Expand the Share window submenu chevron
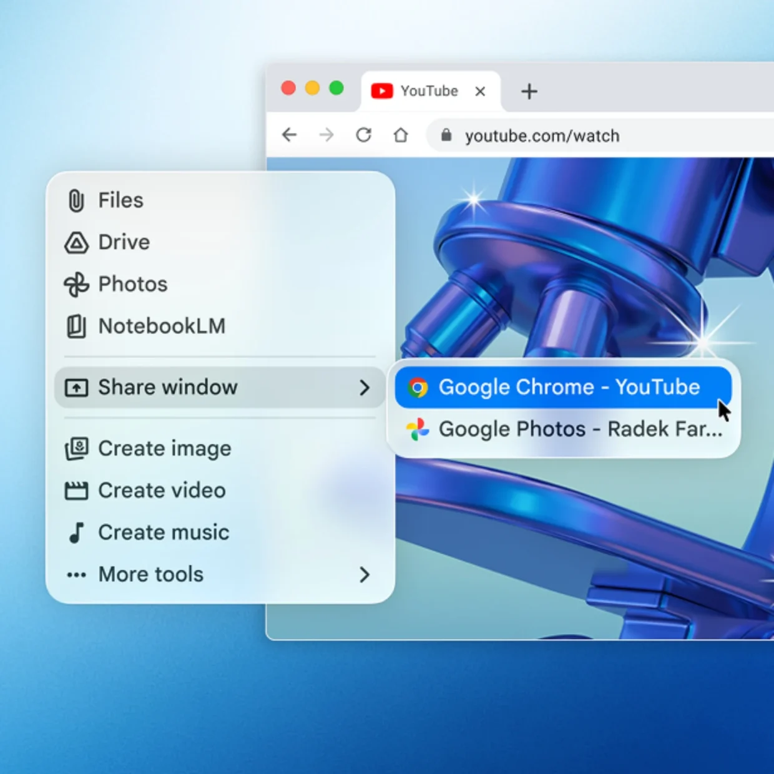 [x=365, y=388]
